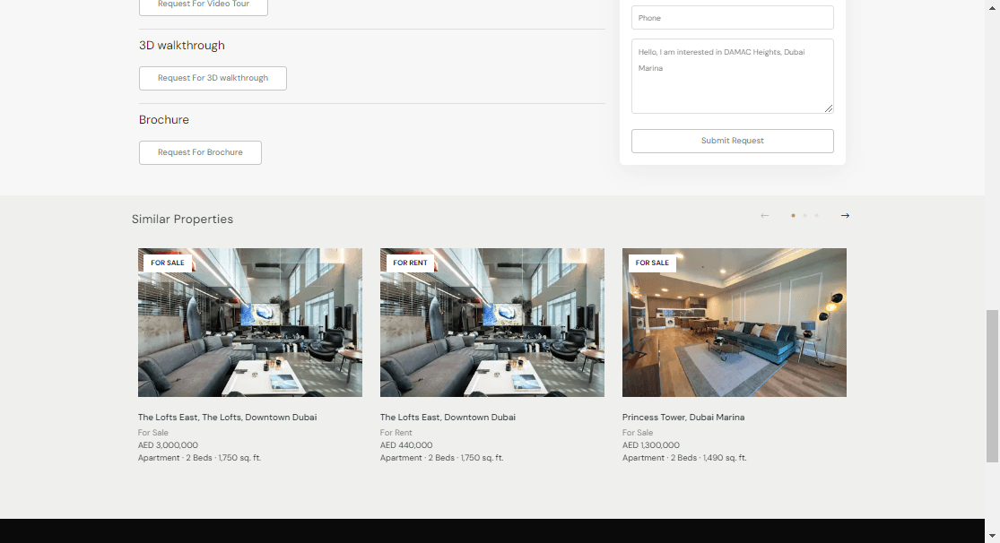
Task: Submit the inquiry with Submit Request
Action: point(732,141)
